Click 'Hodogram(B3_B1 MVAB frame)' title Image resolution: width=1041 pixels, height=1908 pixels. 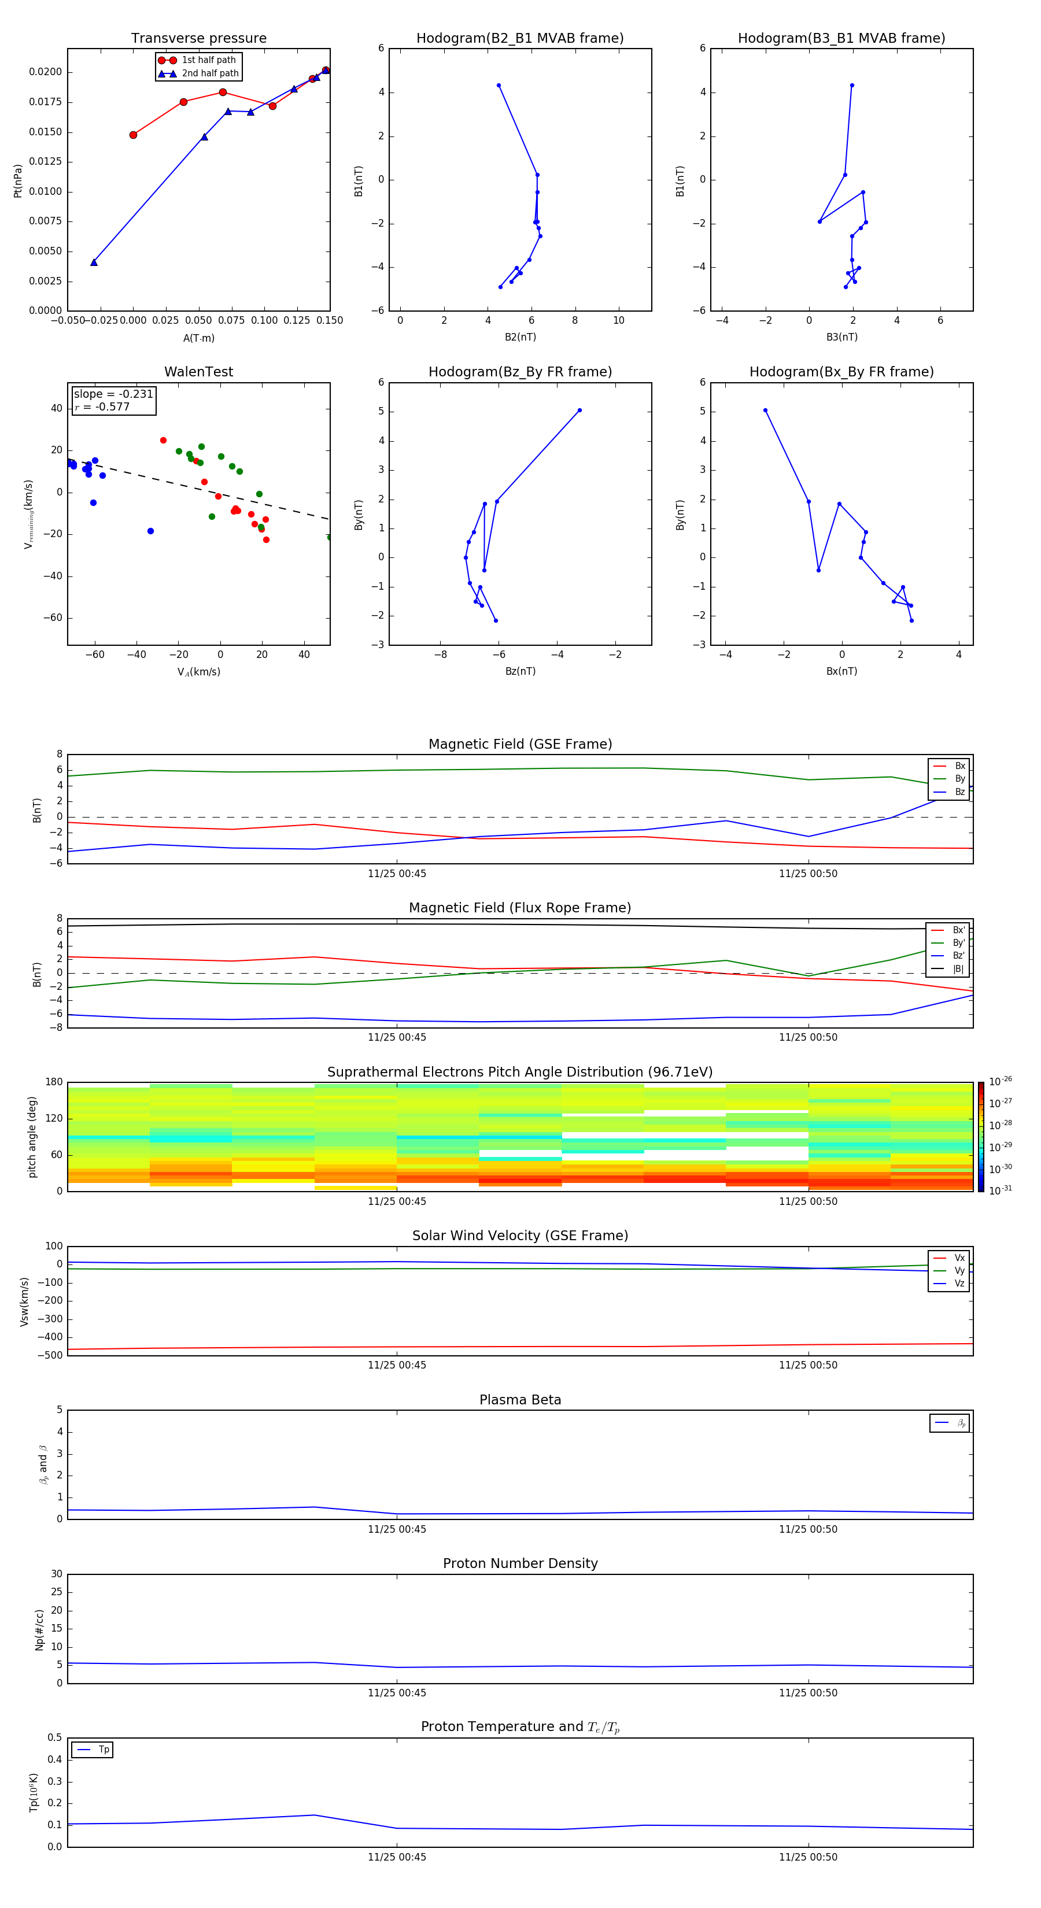pyautogui.click(x=841, y=39)
